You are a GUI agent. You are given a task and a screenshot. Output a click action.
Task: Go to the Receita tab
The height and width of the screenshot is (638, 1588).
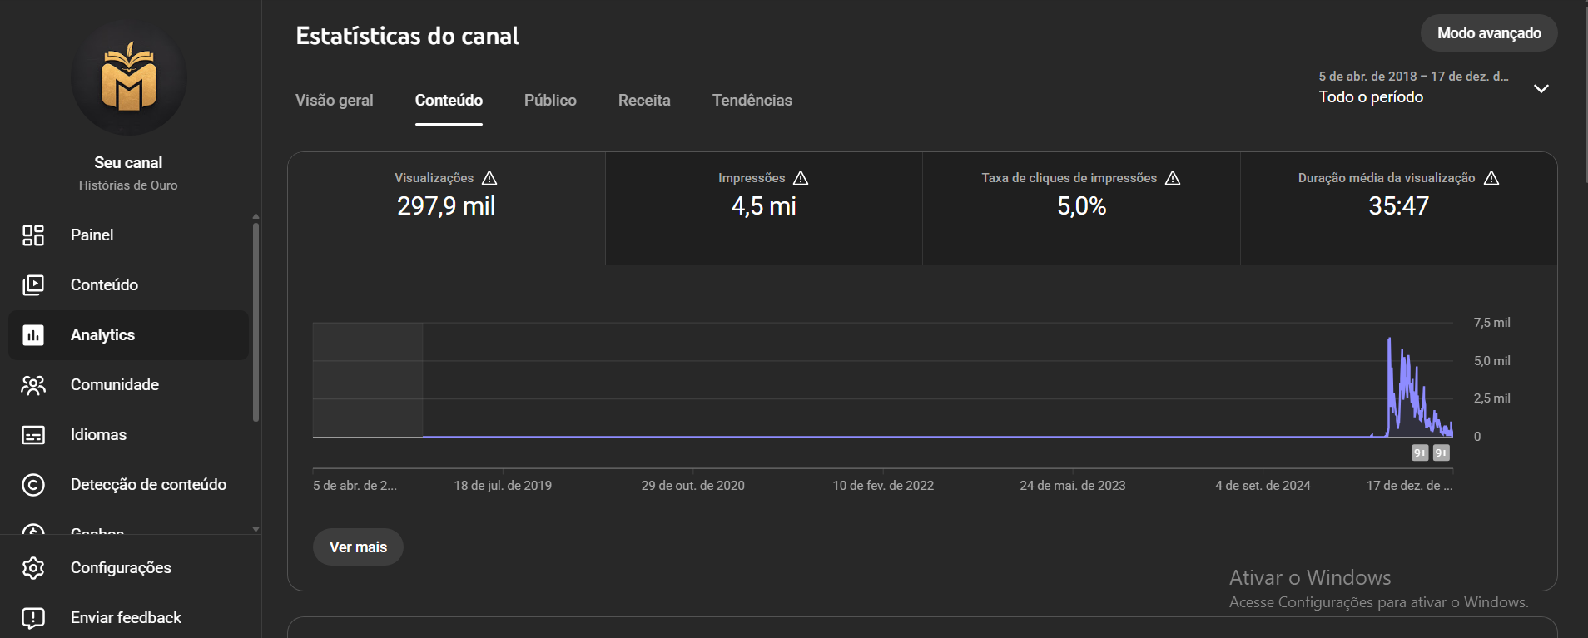point(644,101)
